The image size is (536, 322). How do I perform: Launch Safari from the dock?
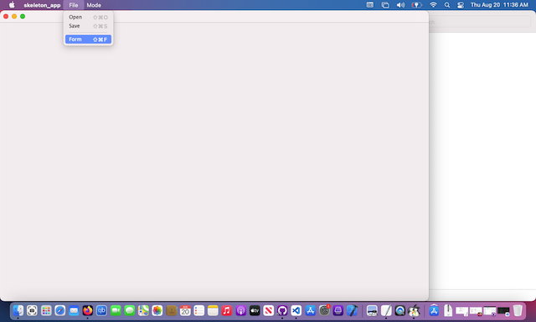[x=59, y=311]
